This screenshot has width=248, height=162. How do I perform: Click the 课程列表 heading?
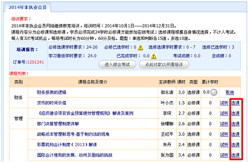point(19,74)
